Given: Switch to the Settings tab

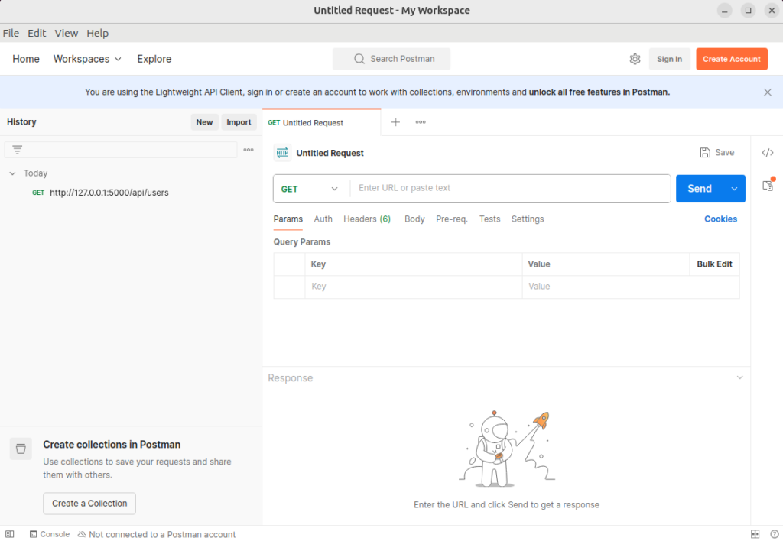Looking at the screenshot, I should coord(528,219).
